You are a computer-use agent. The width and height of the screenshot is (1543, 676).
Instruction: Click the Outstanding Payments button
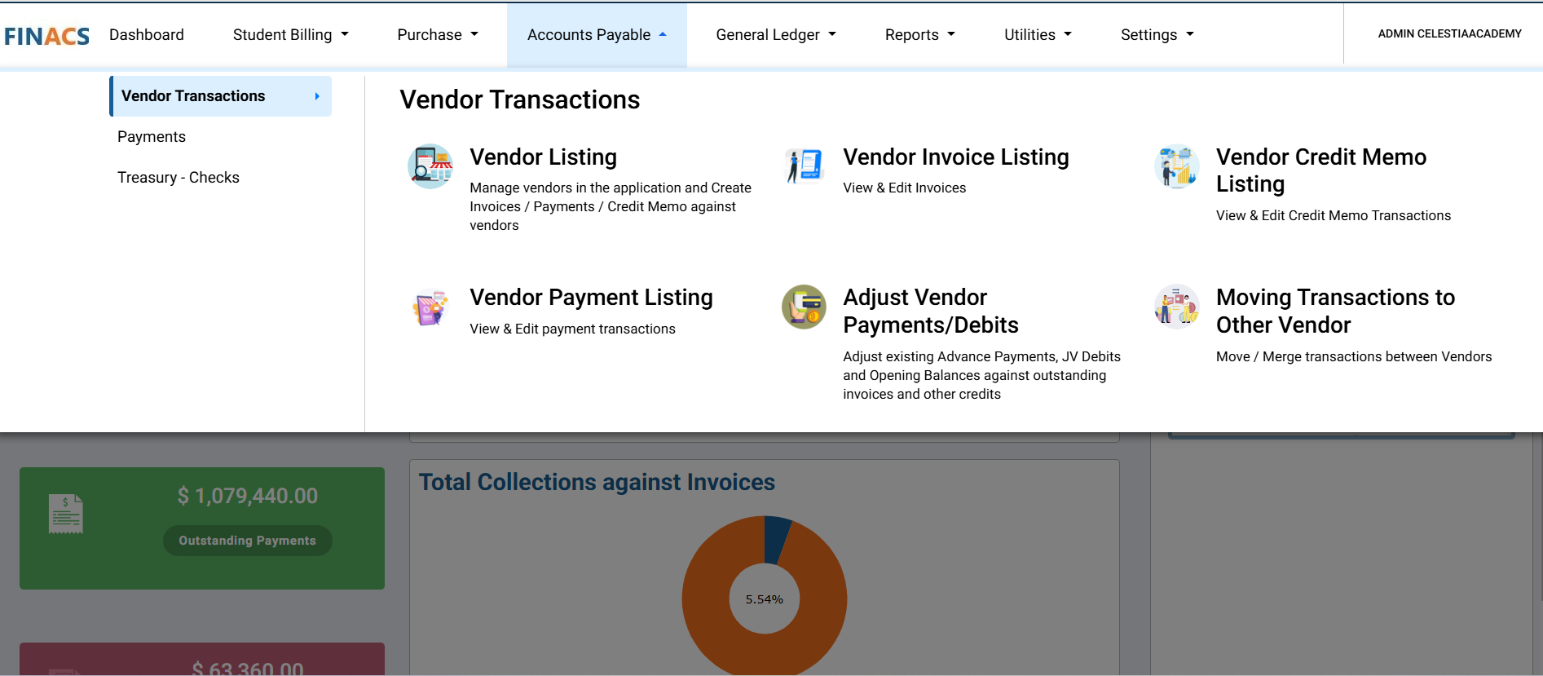(x=247, y=541)
